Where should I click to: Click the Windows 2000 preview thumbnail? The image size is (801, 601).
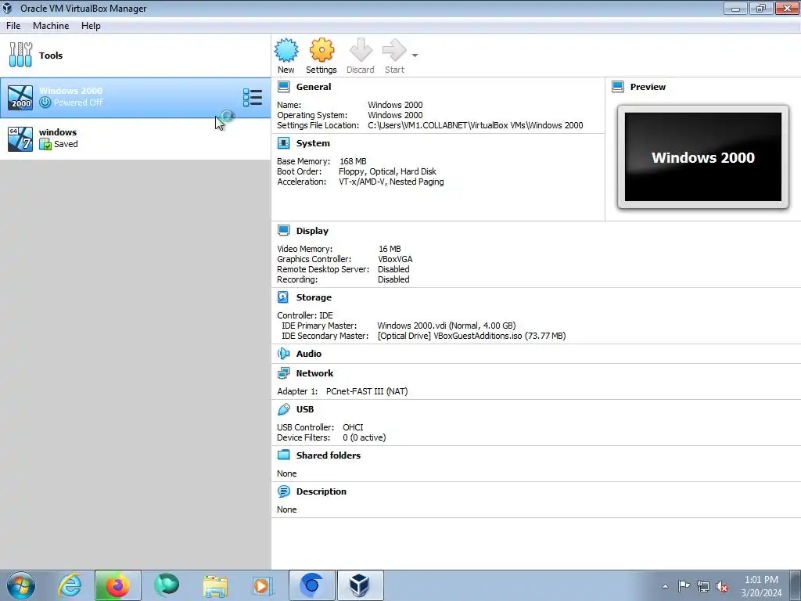click(x=703, y=157)
